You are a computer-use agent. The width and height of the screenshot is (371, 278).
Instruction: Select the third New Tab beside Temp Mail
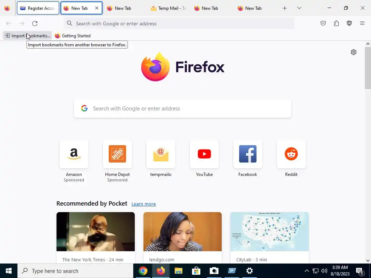coord(212,8)
